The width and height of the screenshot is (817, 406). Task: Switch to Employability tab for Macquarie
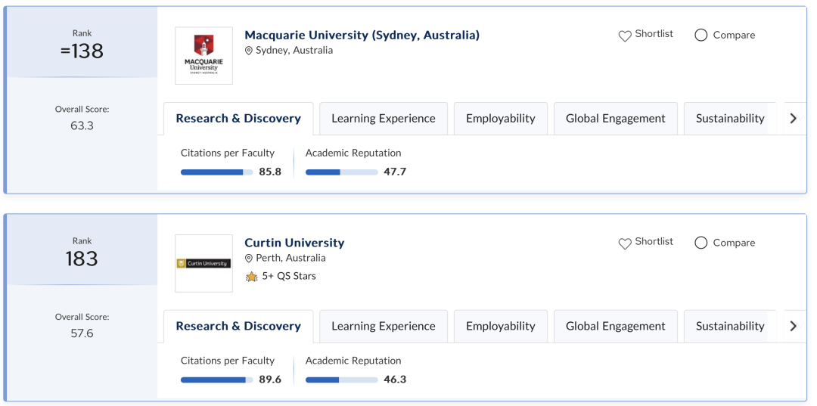(x=501, y=119)
